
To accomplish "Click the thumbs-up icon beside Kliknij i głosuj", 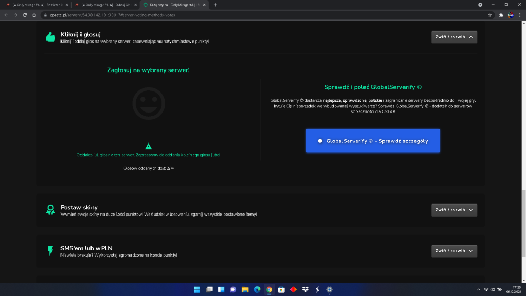I will pyautogui.click(x=50, y=37).
